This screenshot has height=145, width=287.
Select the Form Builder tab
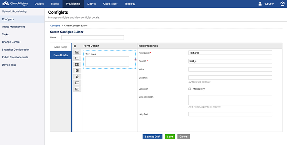(61, 55)
